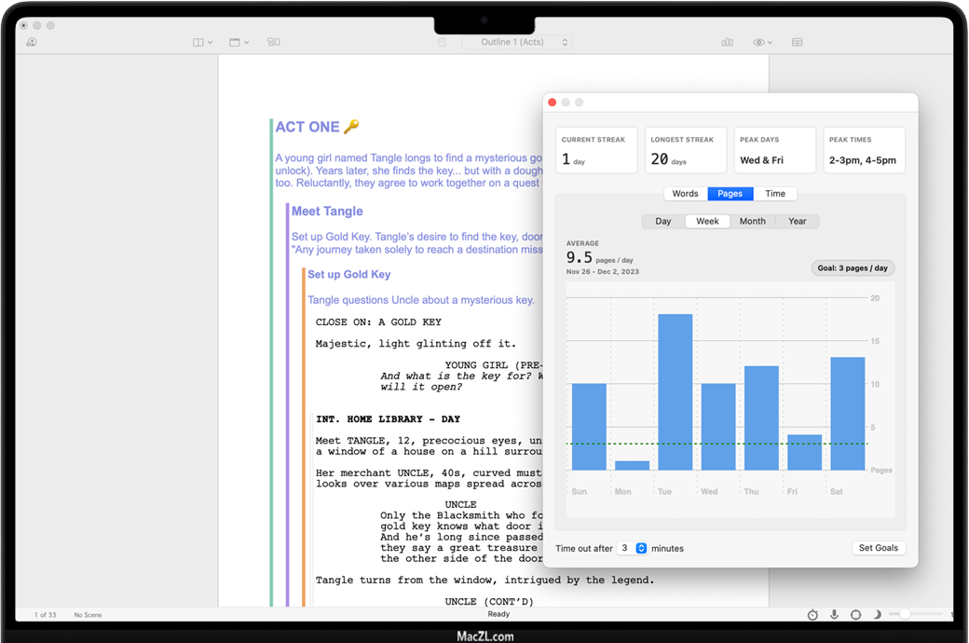Switch to the Time tab
The height and width of the screenshot is (643, 969).
tap(775, 194)
